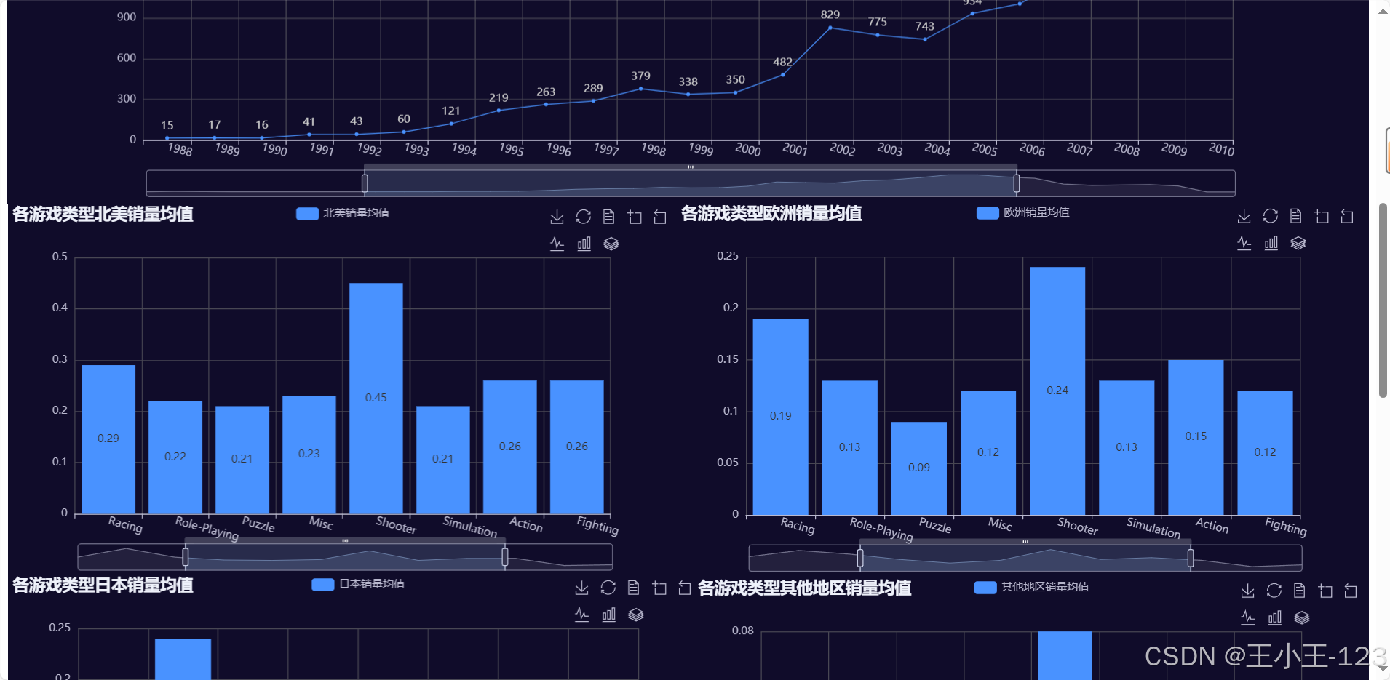Activate area zoom on North America chart
The image size is (1390, 680).
[x=635, y=217]
